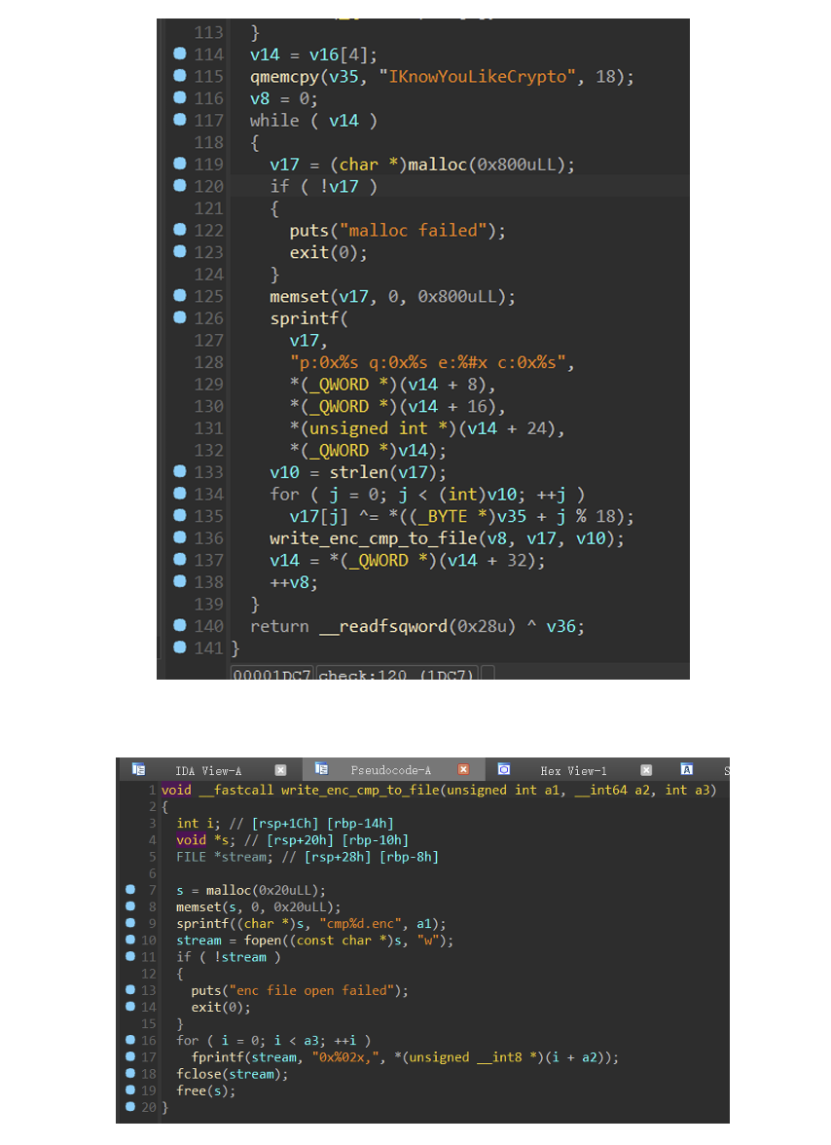Select the format string "p:0x%s q:0x%s e:%#x c:0x%s"
Image resolution: width=831 pixels, height=1145 pixels.
pyautogui.click(x=427, y=363)
